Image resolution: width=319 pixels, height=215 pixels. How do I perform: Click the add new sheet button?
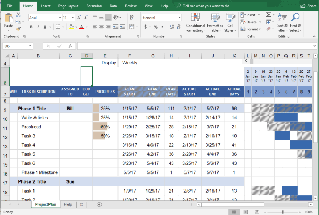pyautogui.click(x=99, y=204)
